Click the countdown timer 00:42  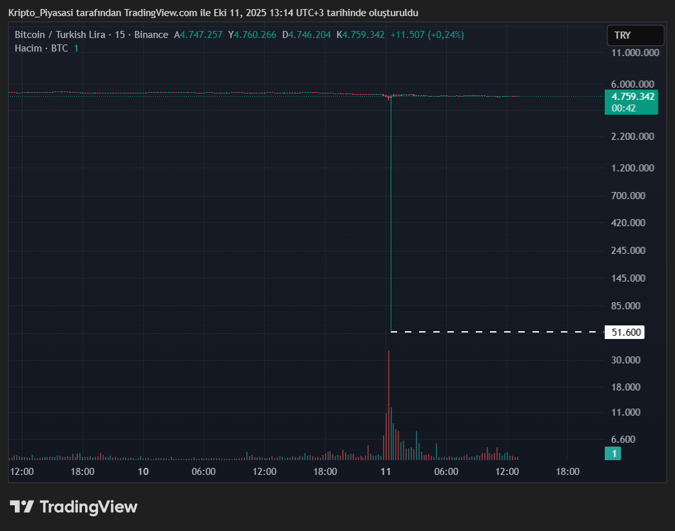[623, 108]
